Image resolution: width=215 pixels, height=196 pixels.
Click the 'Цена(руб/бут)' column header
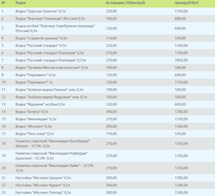187,3
